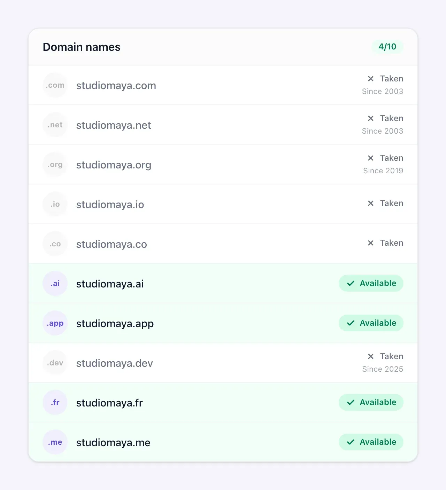Choose the studiomaya.app domain name
The width and height of the screenshot is (446, 490).
[x=115, y=324]
